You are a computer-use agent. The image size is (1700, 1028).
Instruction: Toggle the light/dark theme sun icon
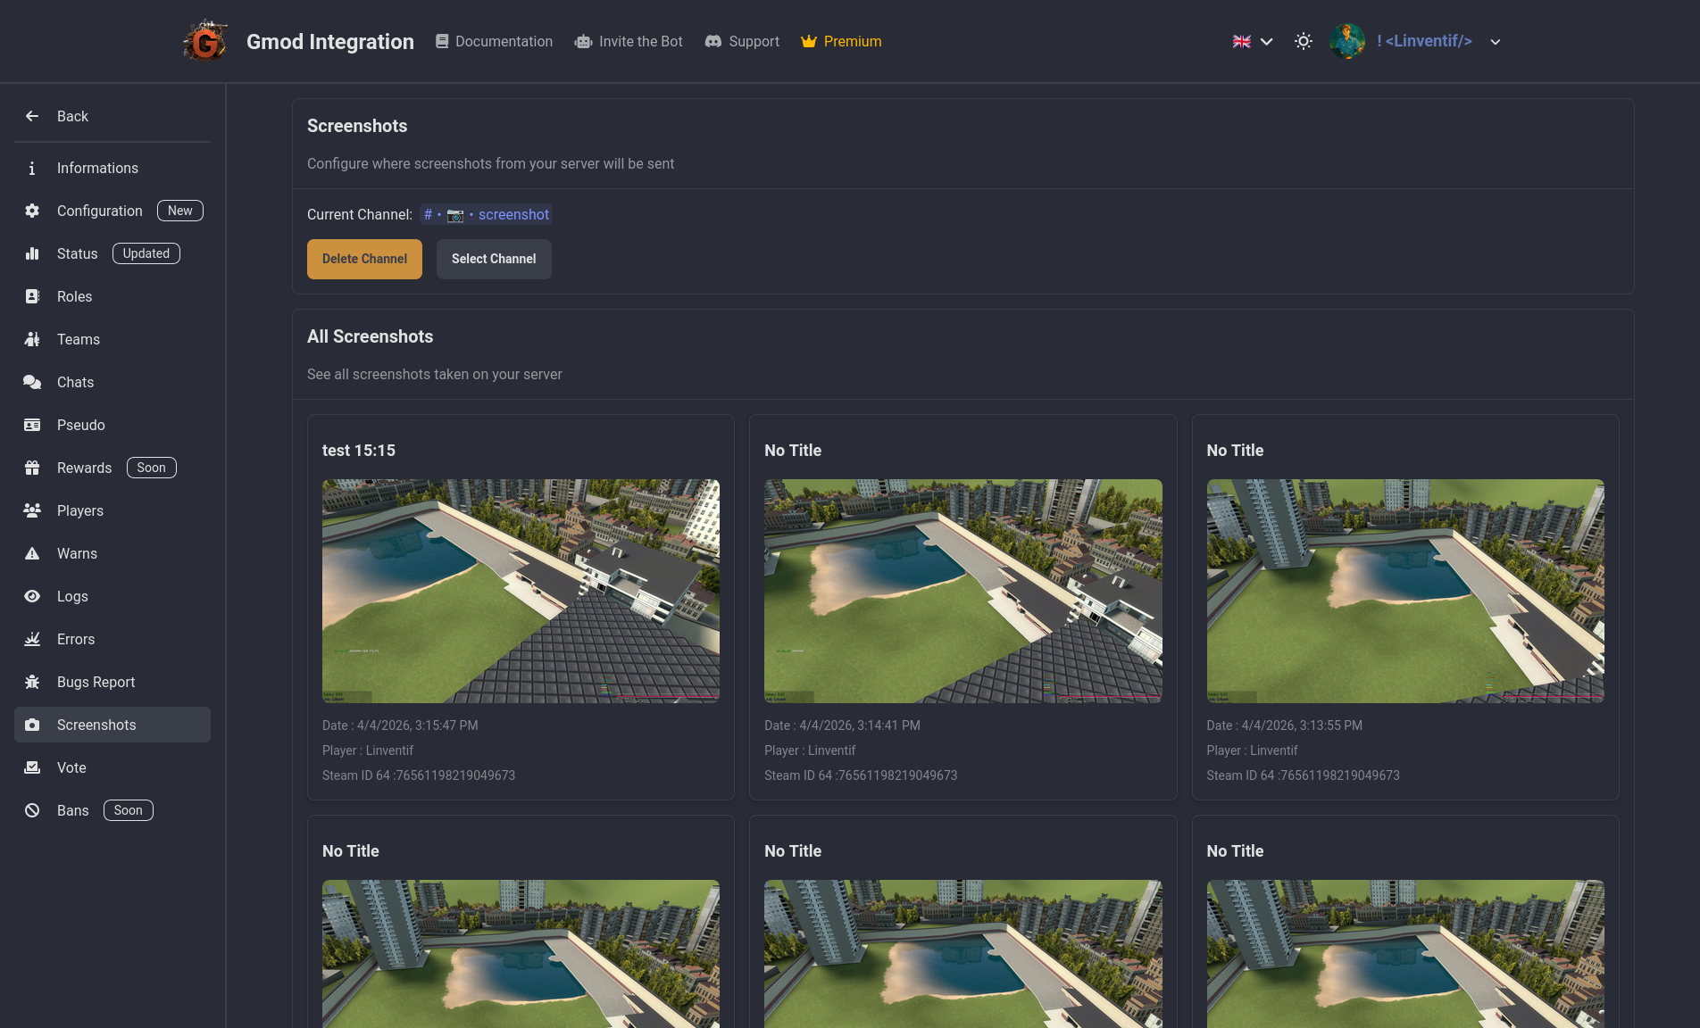coord(1303,41)
